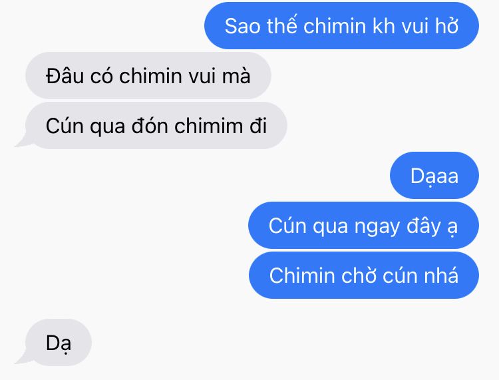Click the blue 'Dạaa' reply bubble
The width and height of the screenshot is (499, 380).
pos(434,176)
